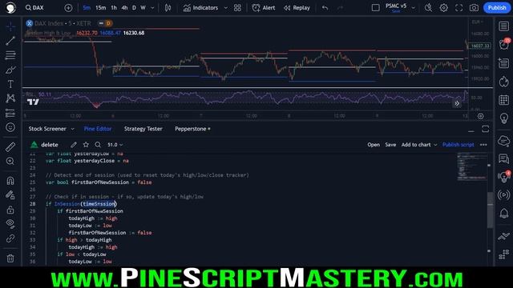Favorite the delete script with star
Screen dimensions: 513x288
[86, 145]
